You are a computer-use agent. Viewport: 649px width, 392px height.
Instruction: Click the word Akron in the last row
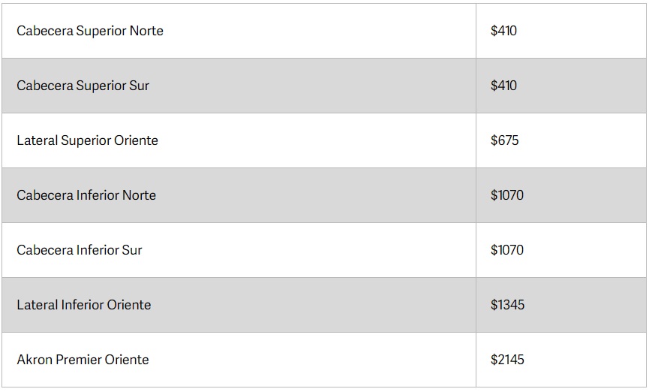pos(34,360)
